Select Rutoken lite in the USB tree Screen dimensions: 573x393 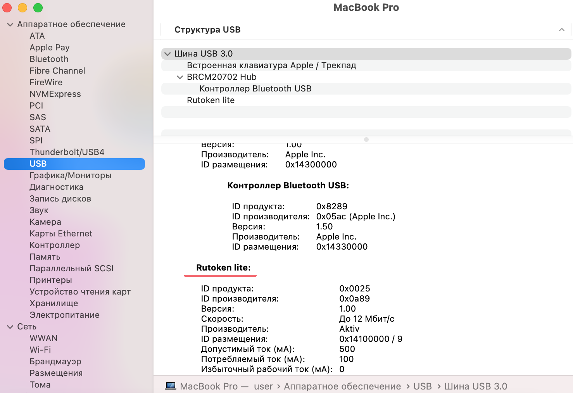point(366,100)
